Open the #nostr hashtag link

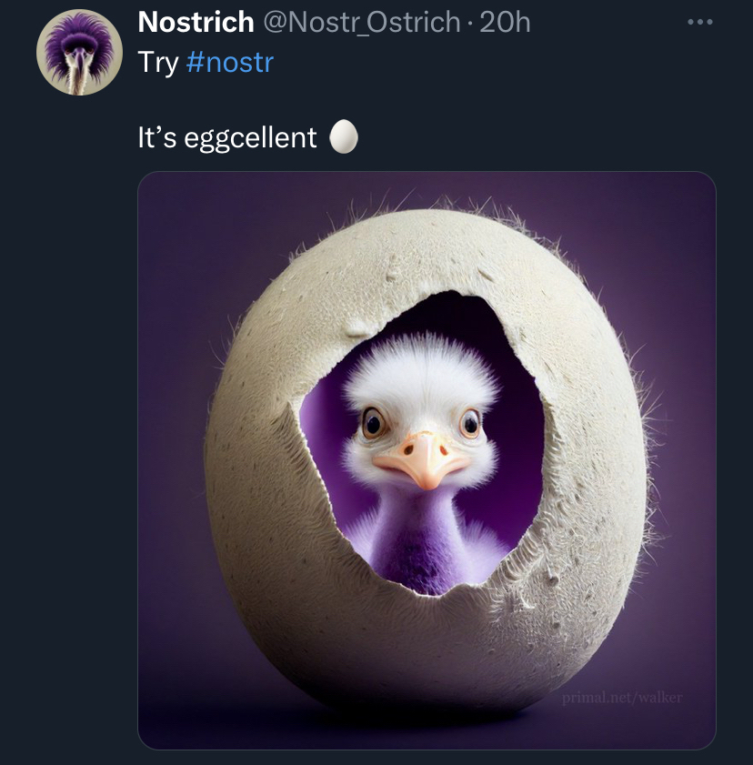point(229,63)
